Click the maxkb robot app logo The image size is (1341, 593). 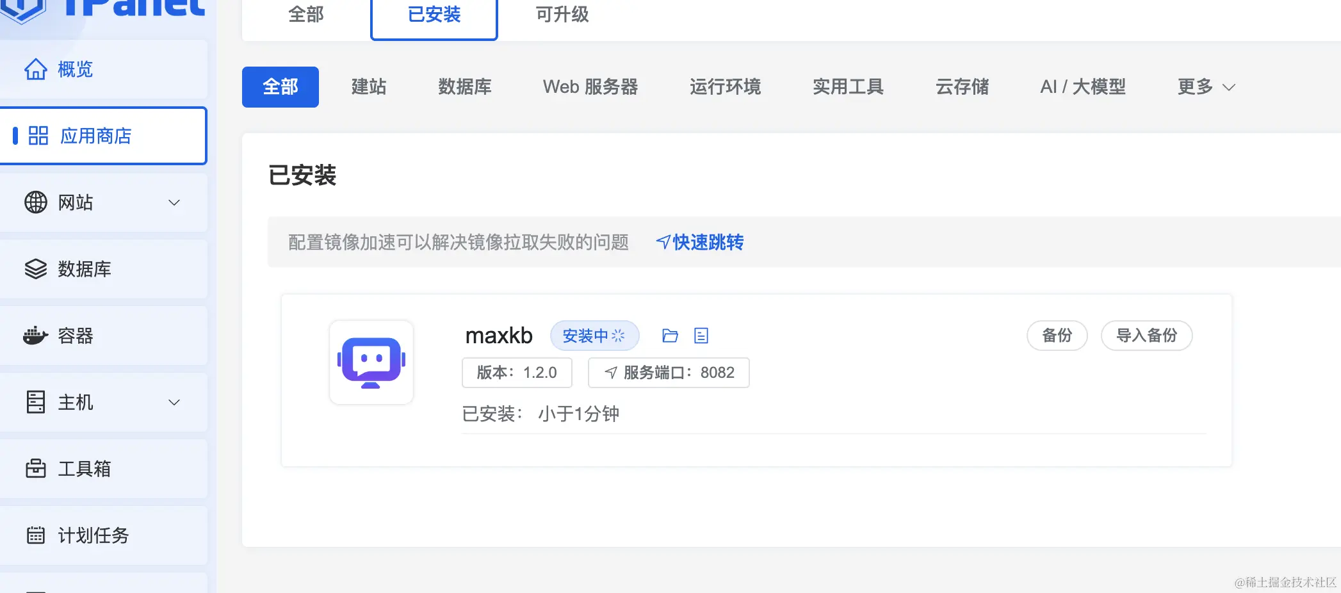(x=371, y=362)
